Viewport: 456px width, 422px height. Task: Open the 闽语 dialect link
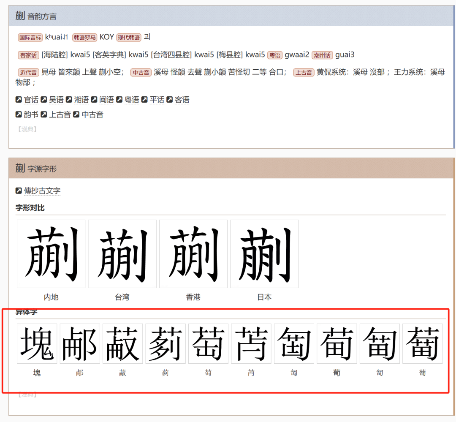point(107,100)
